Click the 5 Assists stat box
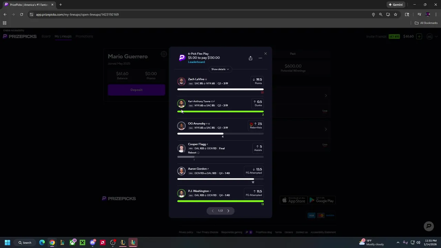The image size is (441, 248). [258, 148]
